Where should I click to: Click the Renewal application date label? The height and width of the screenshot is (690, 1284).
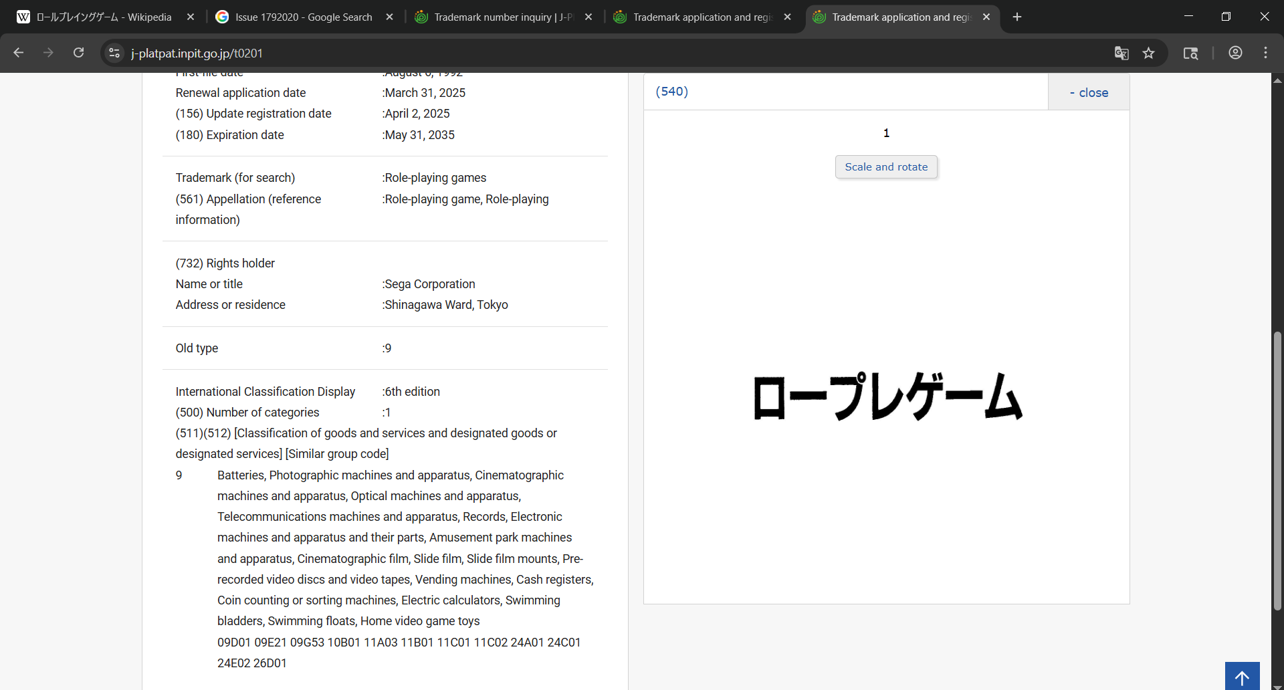[241, 93]
